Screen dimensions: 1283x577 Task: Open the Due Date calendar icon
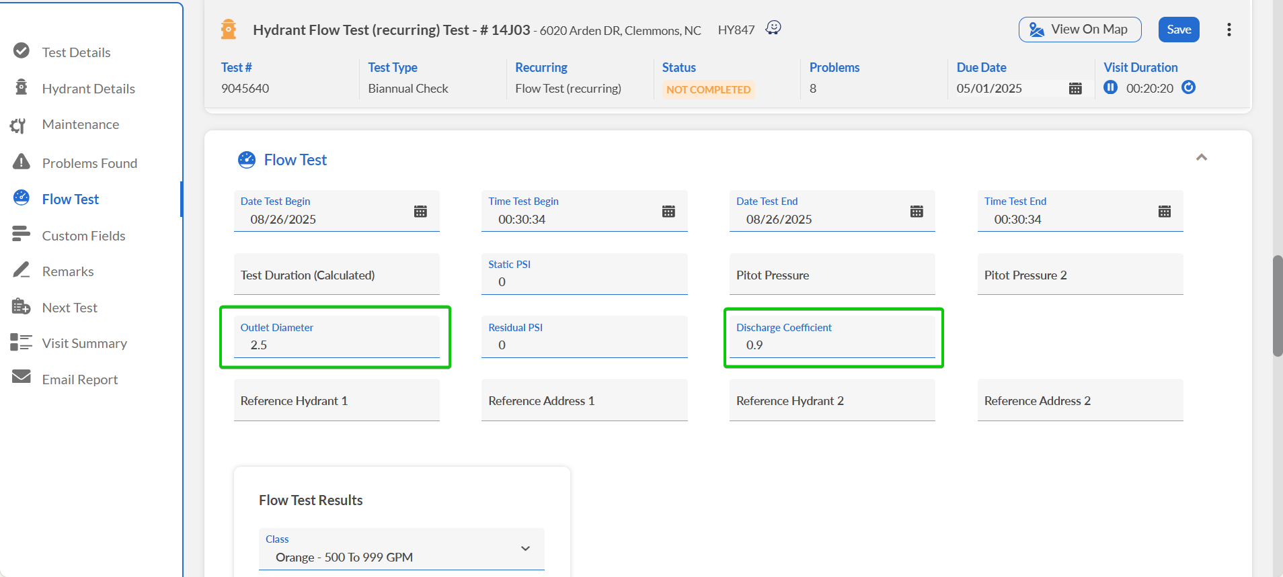pos(1075,89)
